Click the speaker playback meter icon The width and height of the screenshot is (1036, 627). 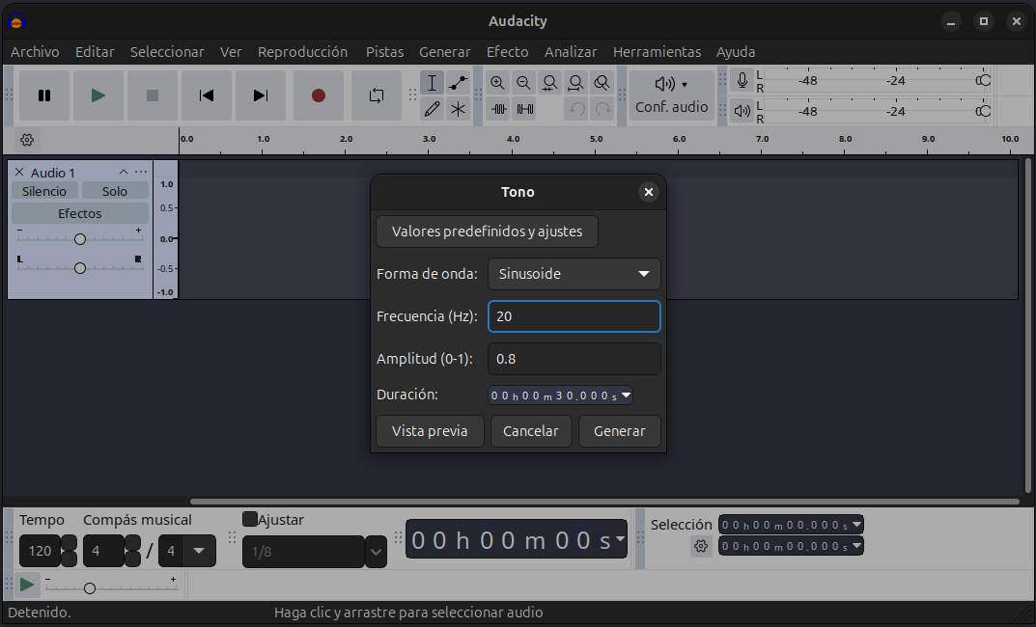742,111
